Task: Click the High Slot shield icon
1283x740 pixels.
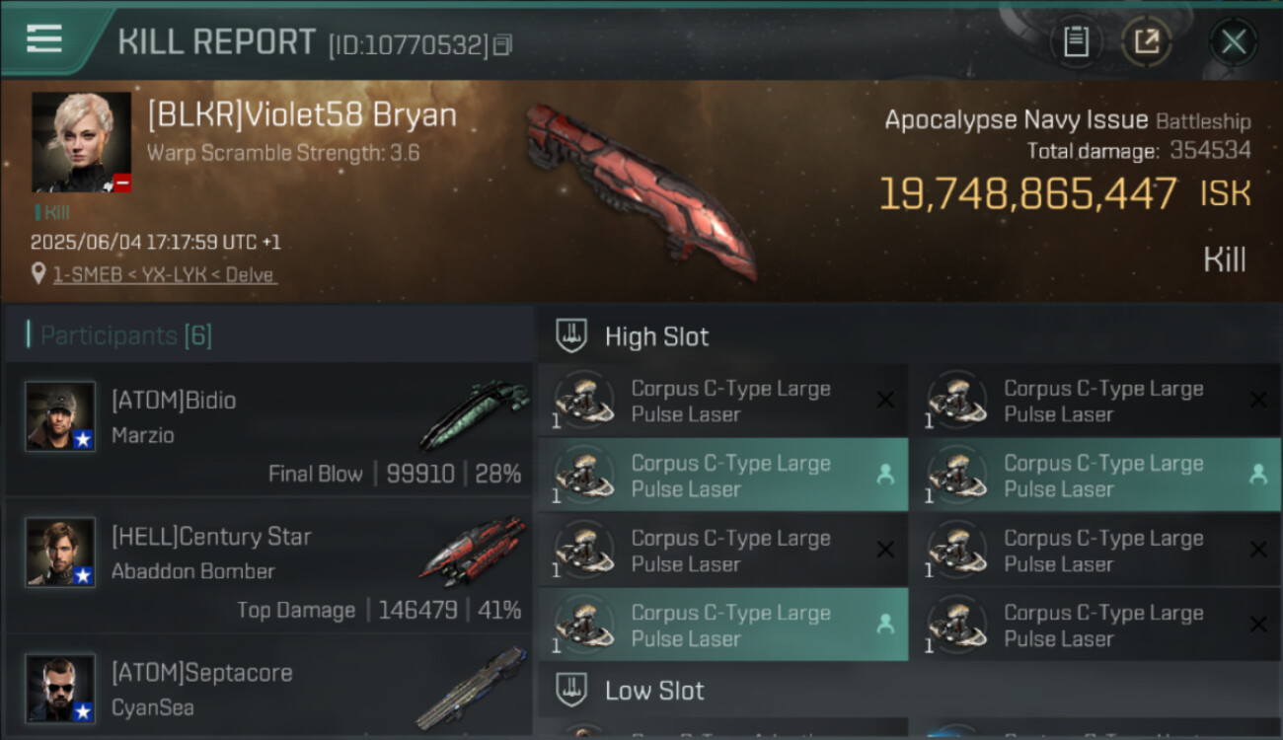Action: point(572,336)
